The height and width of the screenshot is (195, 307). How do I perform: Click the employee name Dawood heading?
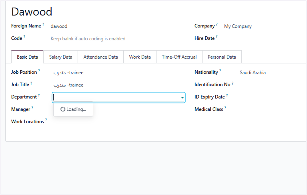coord(32,12)
